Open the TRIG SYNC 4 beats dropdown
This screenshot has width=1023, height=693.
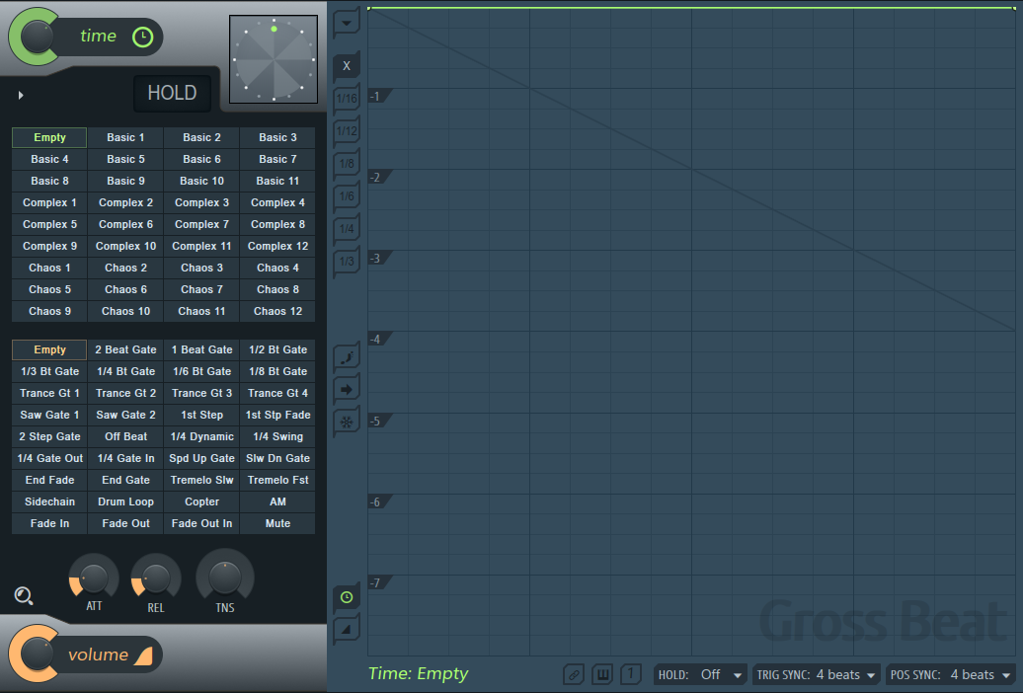point(816,674)
